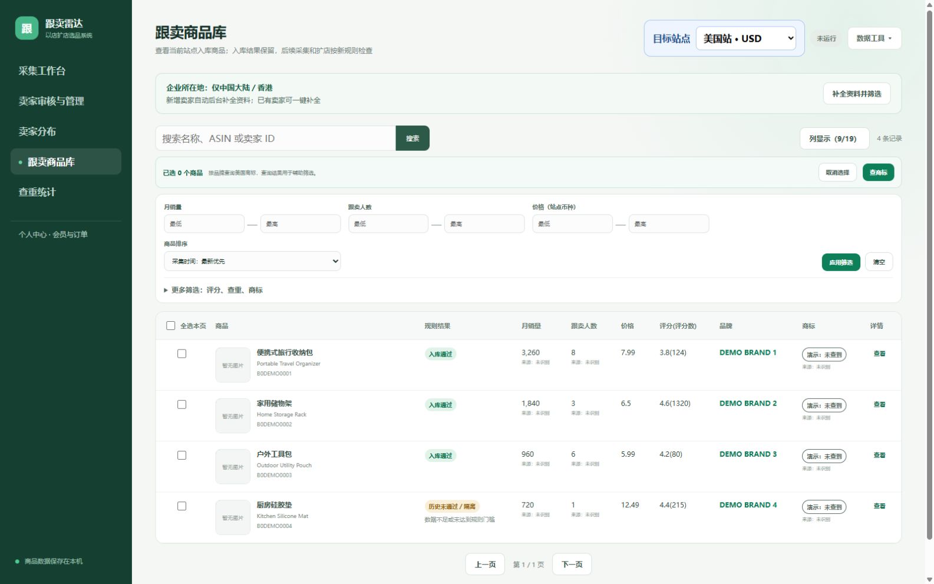Click the 补全资料并筛选 button

click(857, 94)
